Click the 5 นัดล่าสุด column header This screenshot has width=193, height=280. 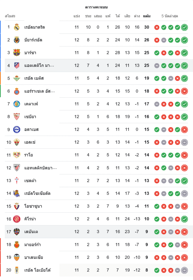(170, 16)
